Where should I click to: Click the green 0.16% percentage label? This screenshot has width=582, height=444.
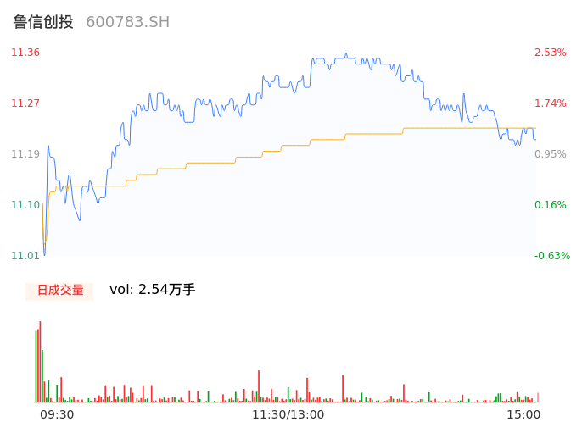pos(550,205)
